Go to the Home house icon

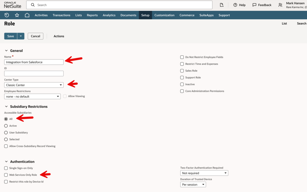point(27,15)
